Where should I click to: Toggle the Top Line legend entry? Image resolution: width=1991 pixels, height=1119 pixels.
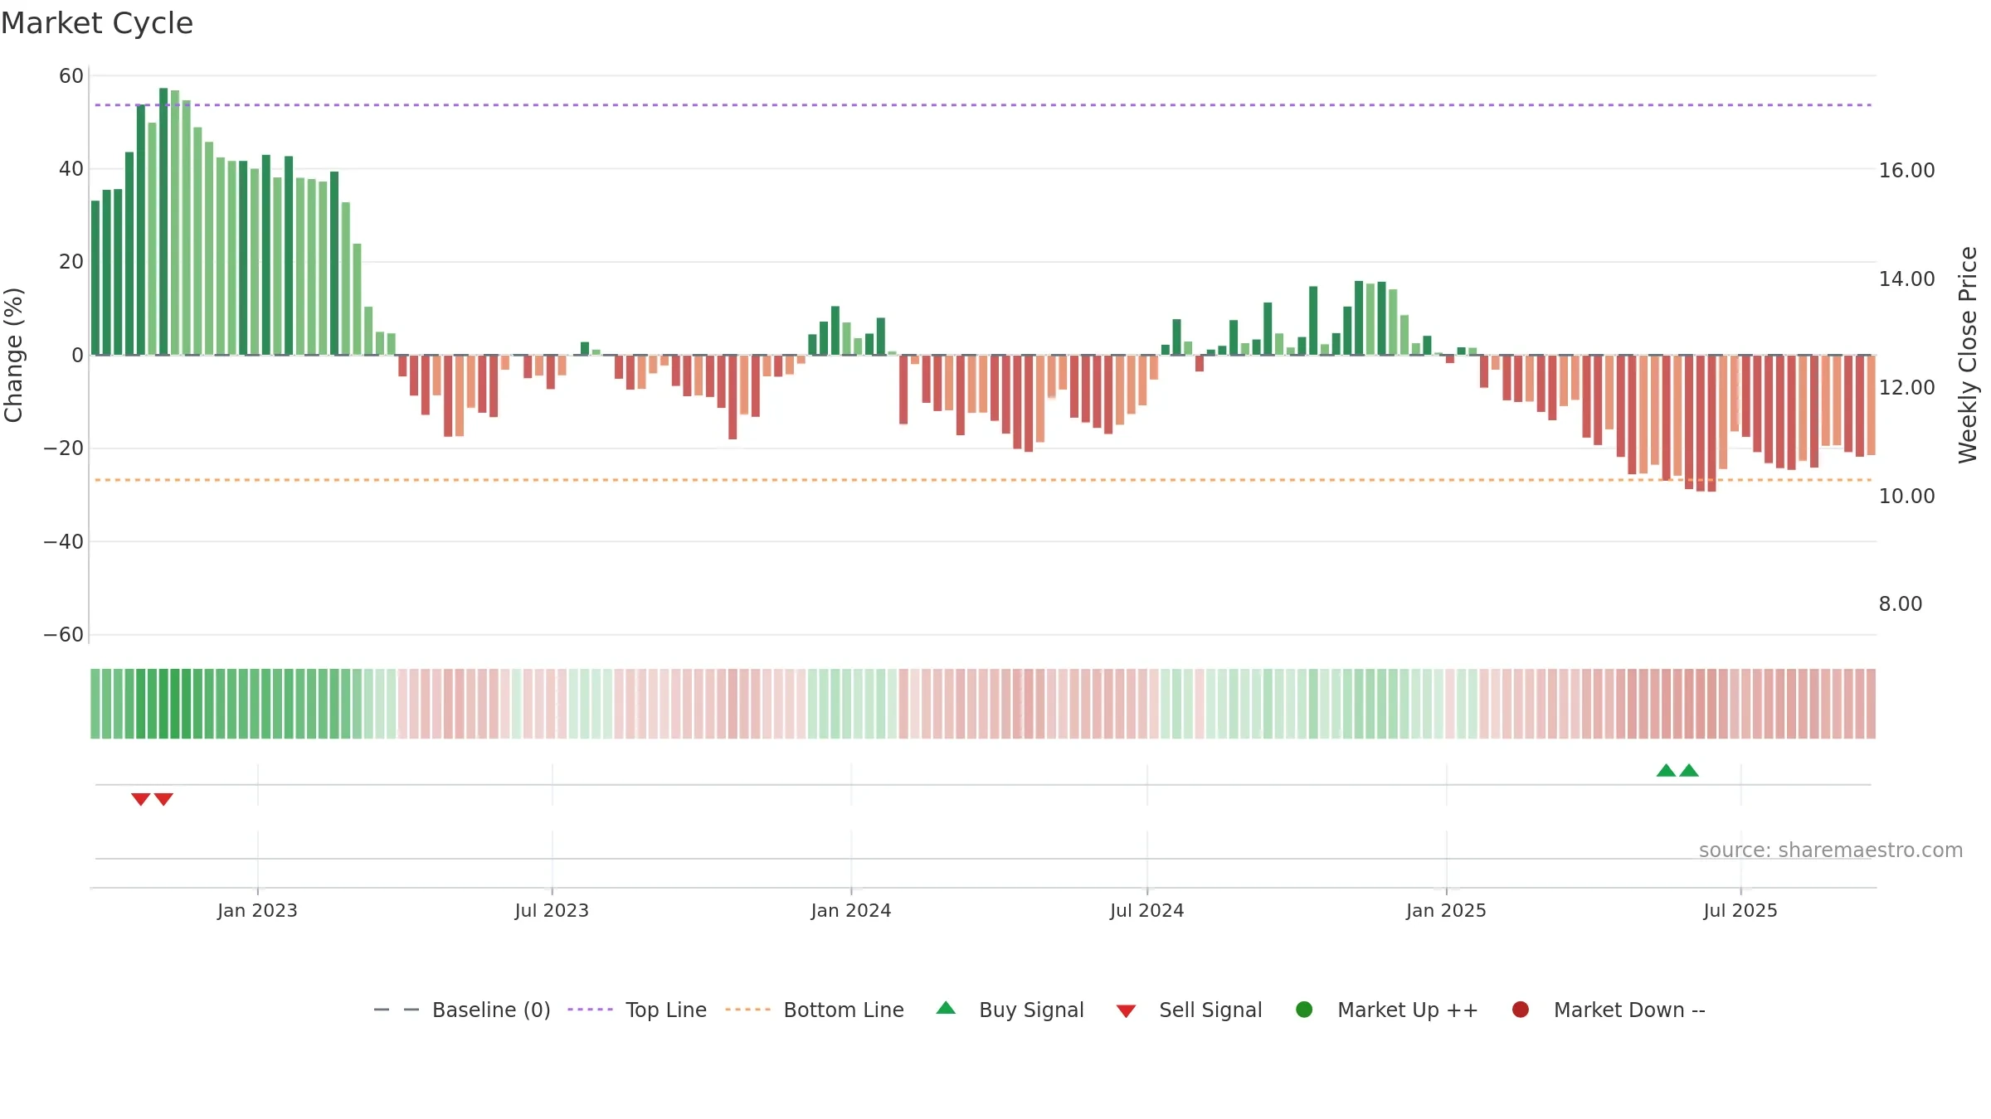(x=637, y=1010)
